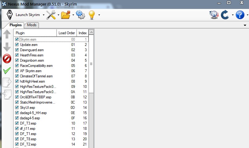Select the Orc&ElfFix4TBBP.esp row
The height and width of the screenshot is (148, 249).
[x=51, y=97]
